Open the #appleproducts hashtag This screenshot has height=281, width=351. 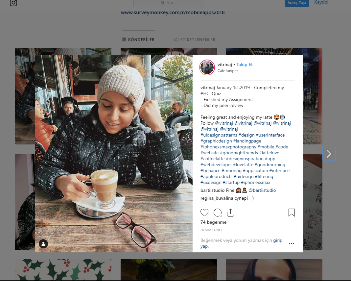click(216, 177)
